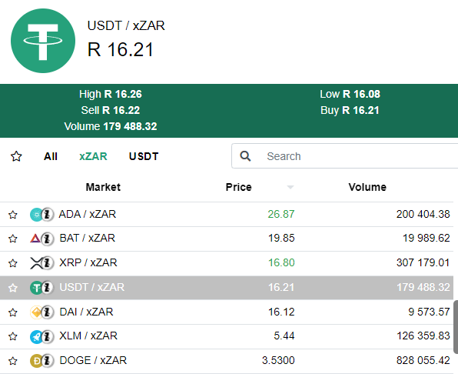Select the XLM / xZAR market
This screenshot has height=374, width=458.
227,336
